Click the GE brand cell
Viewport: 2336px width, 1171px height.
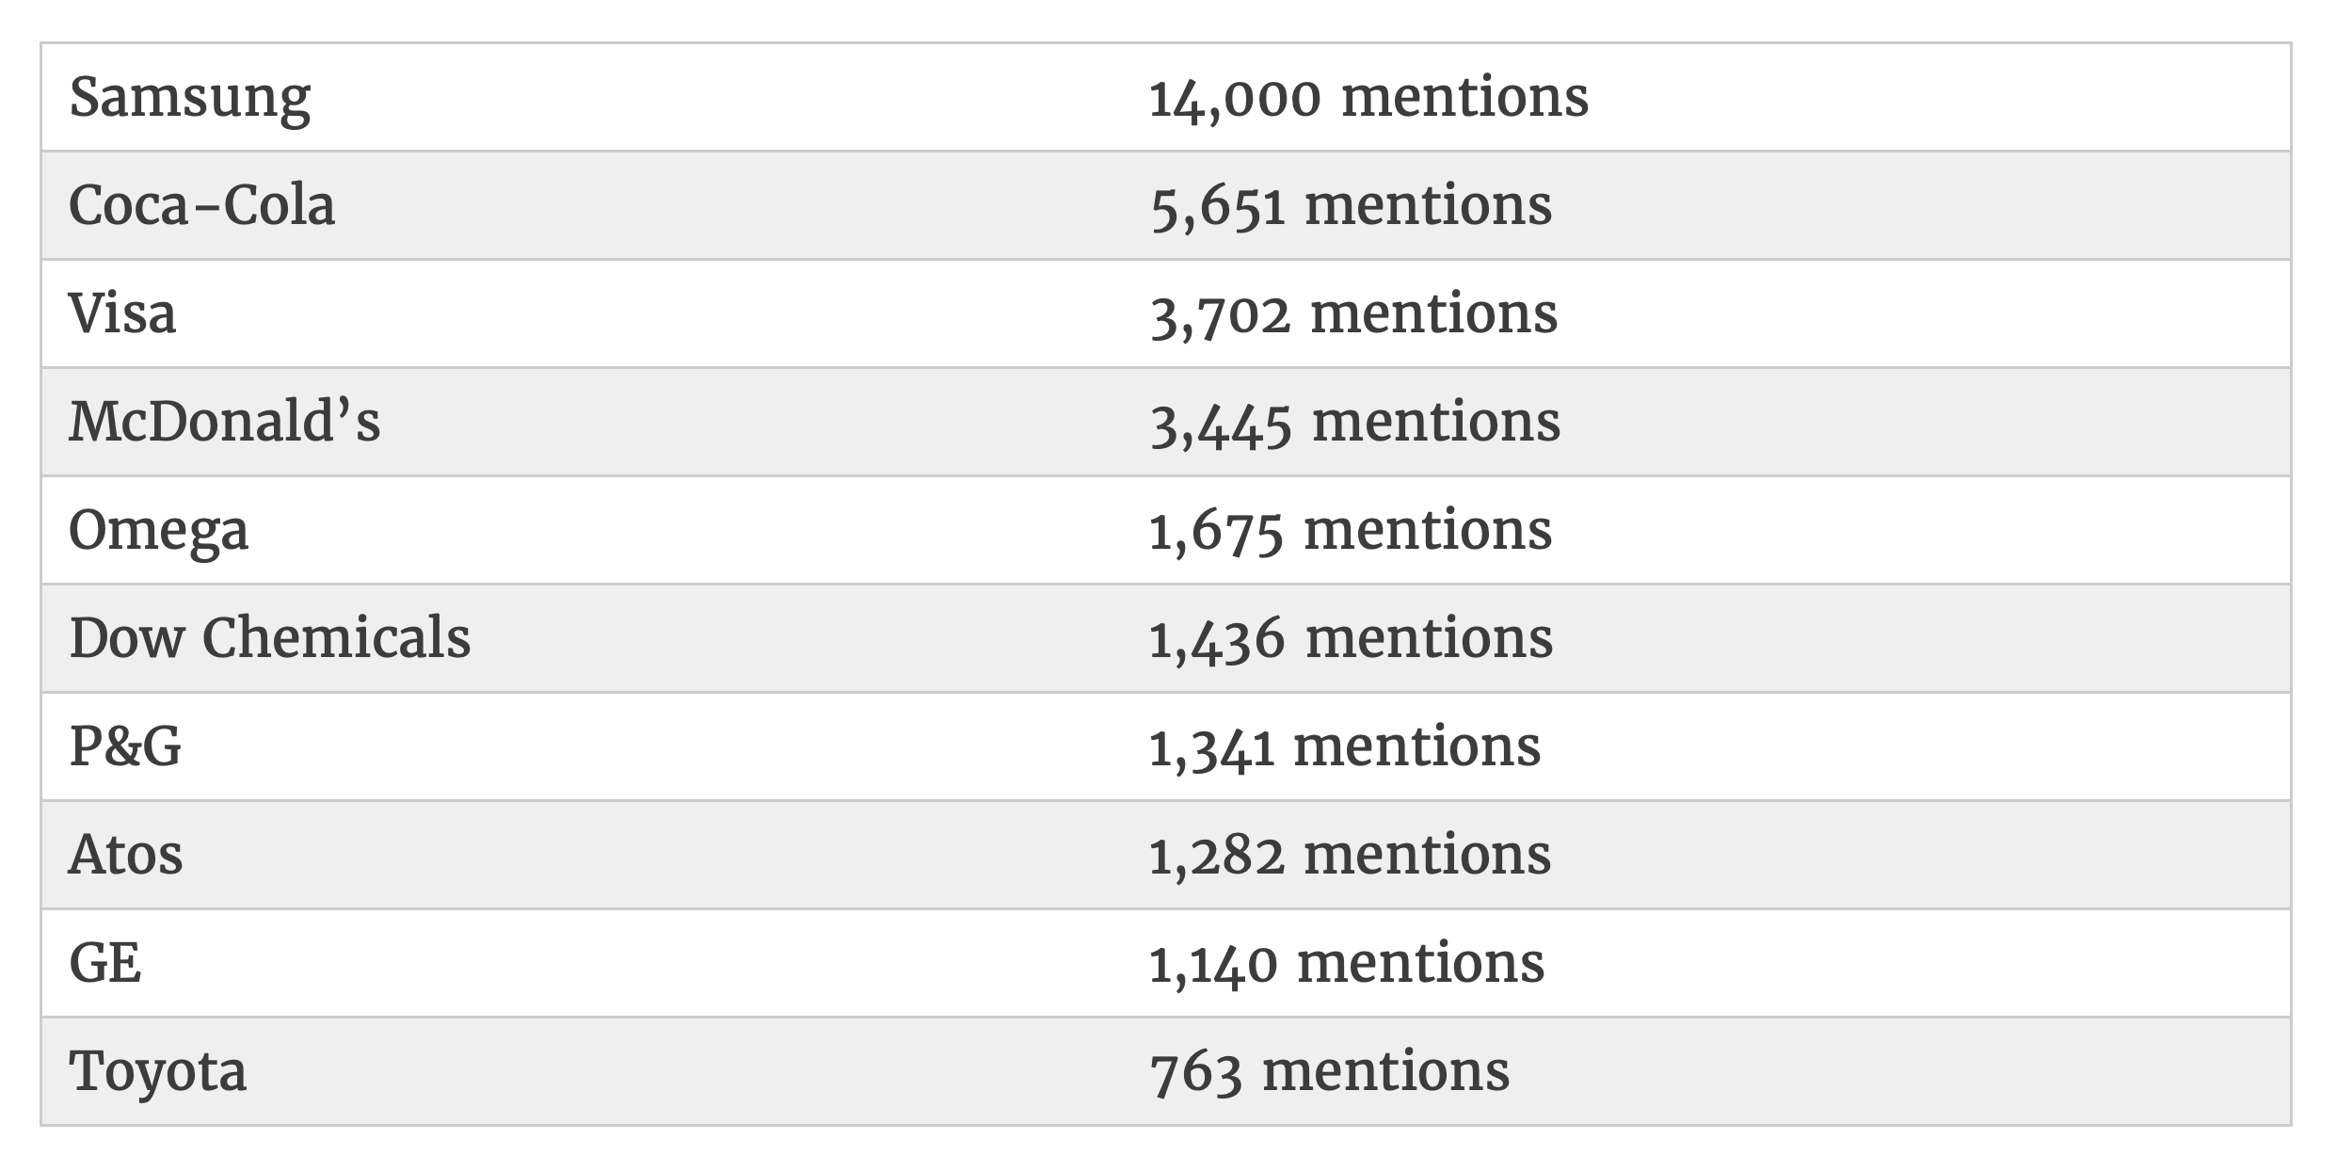tap(105, 964)
